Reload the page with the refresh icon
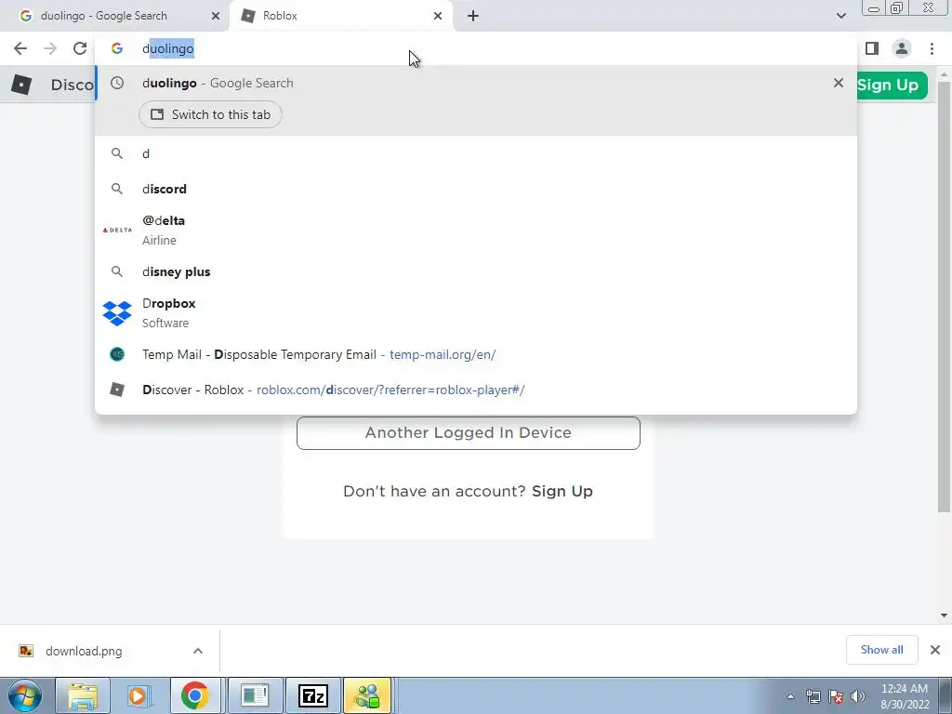 coord(80,48)
